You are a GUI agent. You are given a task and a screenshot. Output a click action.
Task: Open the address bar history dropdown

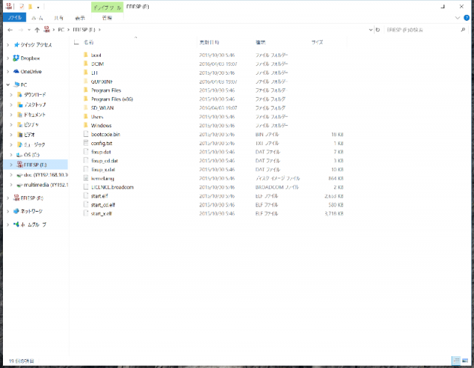click(370, 30)
